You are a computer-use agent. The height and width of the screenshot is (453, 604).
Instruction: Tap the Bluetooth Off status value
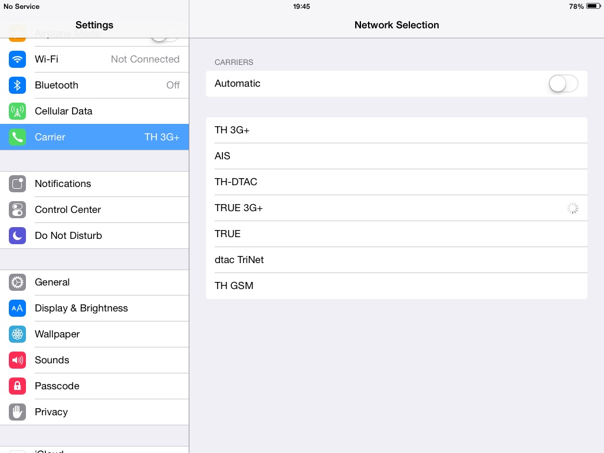(173, 85)
